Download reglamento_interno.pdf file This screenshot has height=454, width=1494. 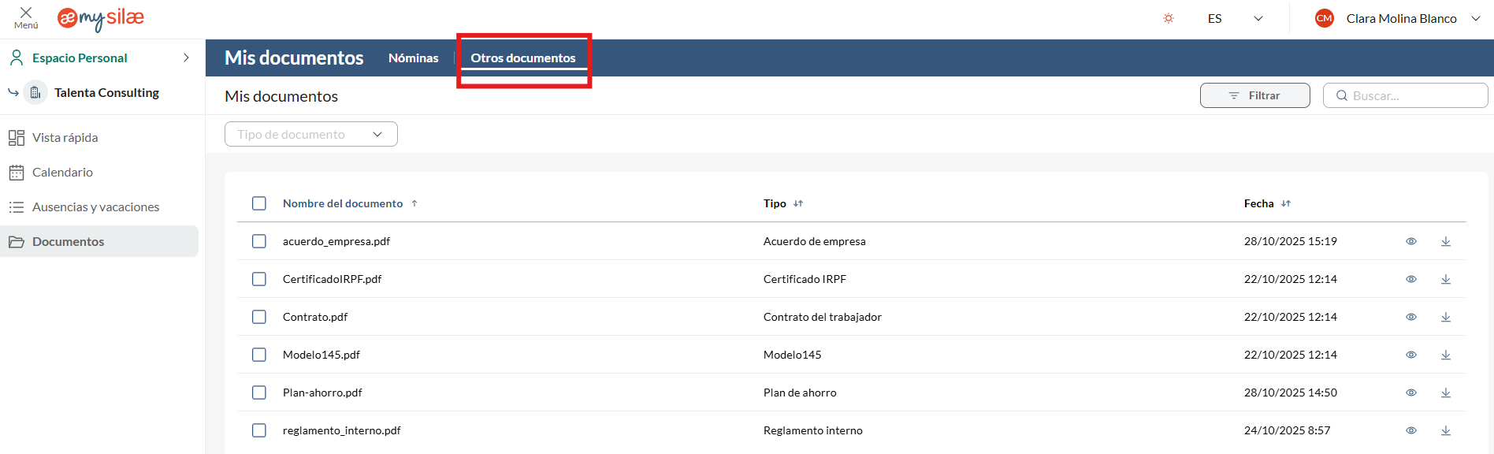[1446, 430]
